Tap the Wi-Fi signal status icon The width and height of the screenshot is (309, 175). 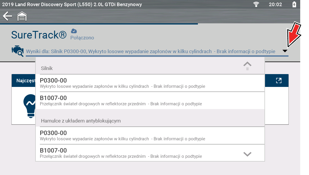pyautogui.click(x=257, y=4)
